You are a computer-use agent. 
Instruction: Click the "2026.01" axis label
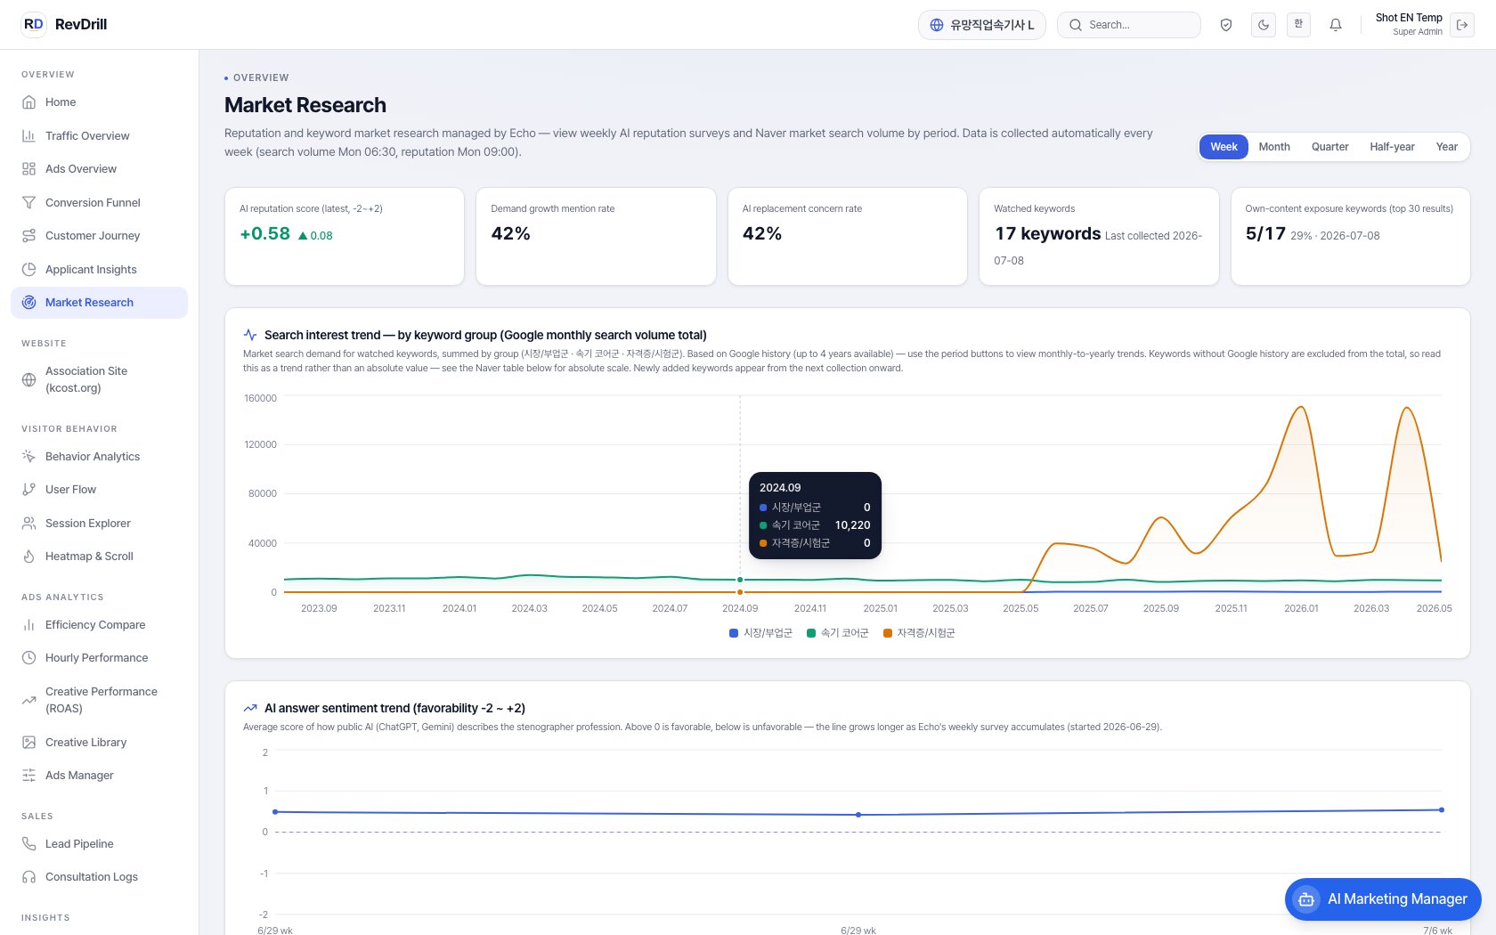click(x=1301, y=608)
